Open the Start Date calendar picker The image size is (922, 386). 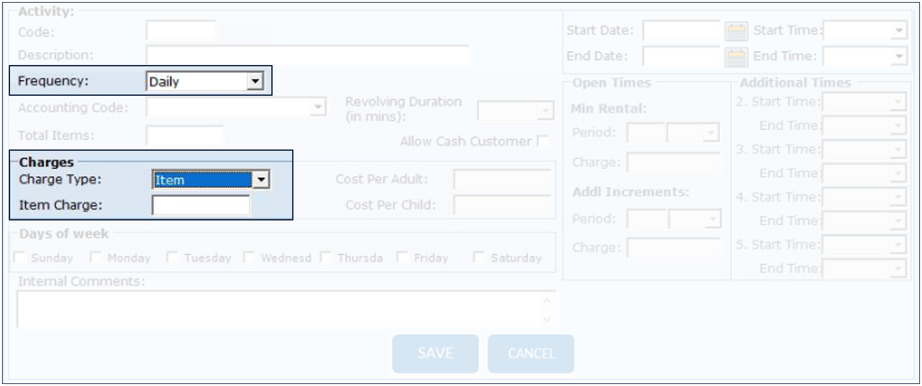tap(736, 31)
